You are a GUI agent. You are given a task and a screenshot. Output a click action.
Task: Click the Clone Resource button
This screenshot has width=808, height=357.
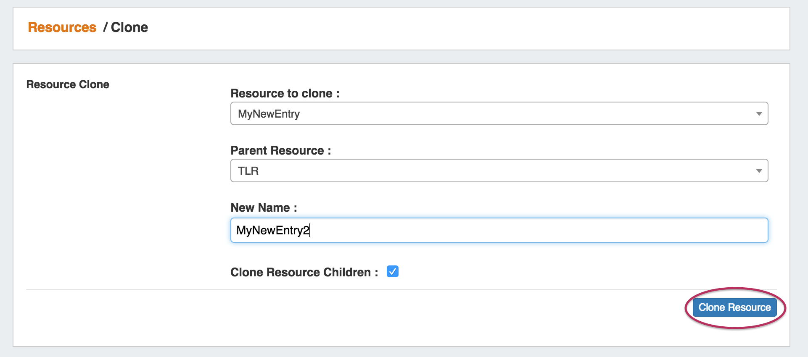pos(734,307)
